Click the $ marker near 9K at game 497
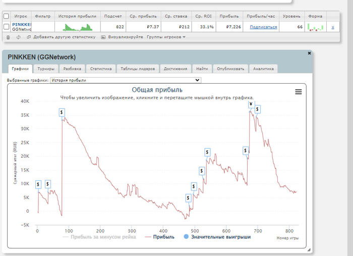This screenshot has width=353, height=256. click(x=194, y=186)
